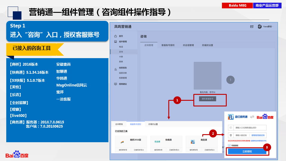Viewport: 286px width, 161px height.
Task: Click the blue 立即授权 button
Action: coord(247,151)
